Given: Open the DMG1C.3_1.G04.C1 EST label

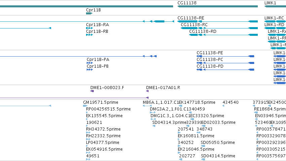Looking at the screenshot, I should pyautogui.click(x=170, y=116).
